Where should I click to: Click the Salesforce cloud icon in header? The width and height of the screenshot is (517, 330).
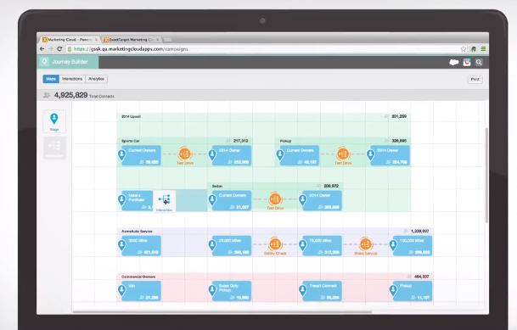pyautogui.click(x=454, y=62)
